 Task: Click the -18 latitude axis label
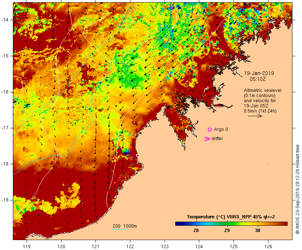click(x=5, y=164)
